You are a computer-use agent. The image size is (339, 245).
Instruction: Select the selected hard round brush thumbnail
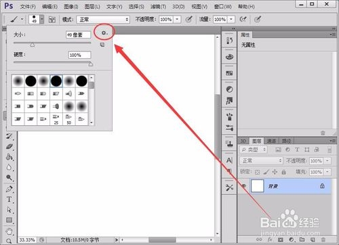(x=56, y=81)
